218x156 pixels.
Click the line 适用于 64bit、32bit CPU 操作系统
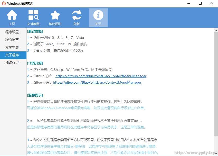point(57,44)
